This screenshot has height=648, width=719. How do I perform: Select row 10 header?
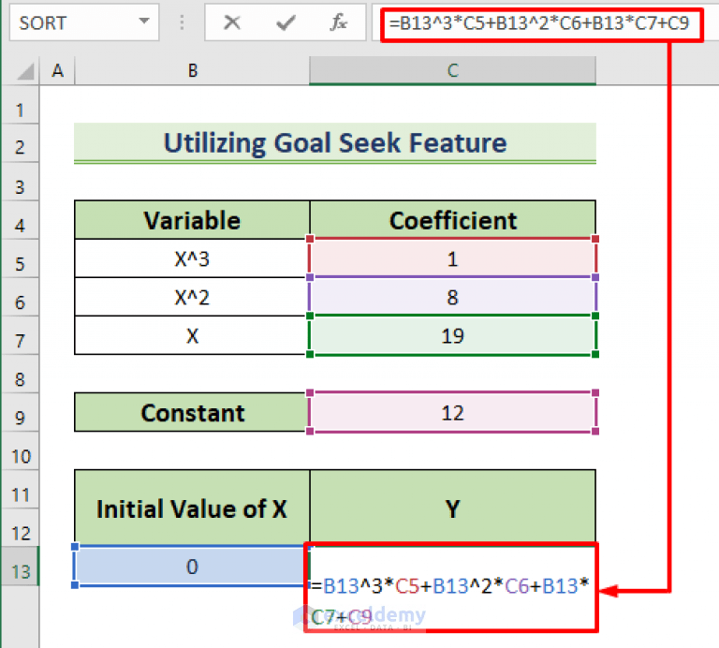coord(20,451)
